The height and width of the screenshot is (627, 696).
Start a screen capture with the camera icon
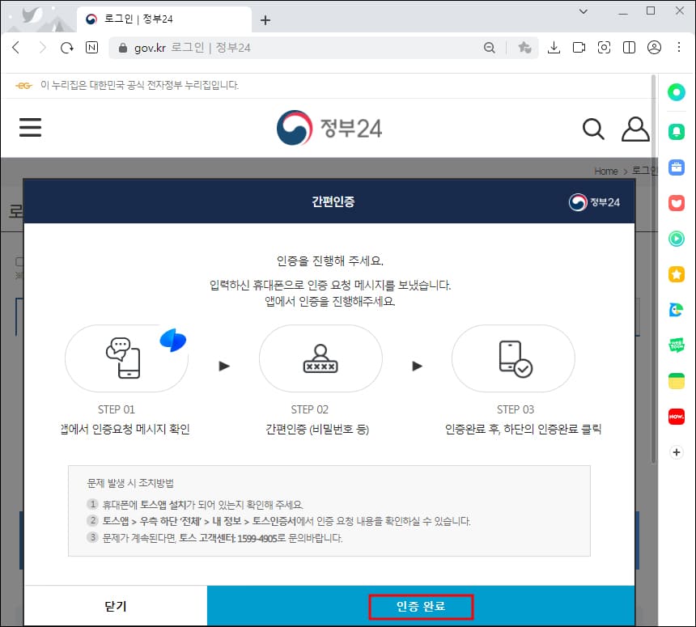pyautogui.click(x=604, y=48)
